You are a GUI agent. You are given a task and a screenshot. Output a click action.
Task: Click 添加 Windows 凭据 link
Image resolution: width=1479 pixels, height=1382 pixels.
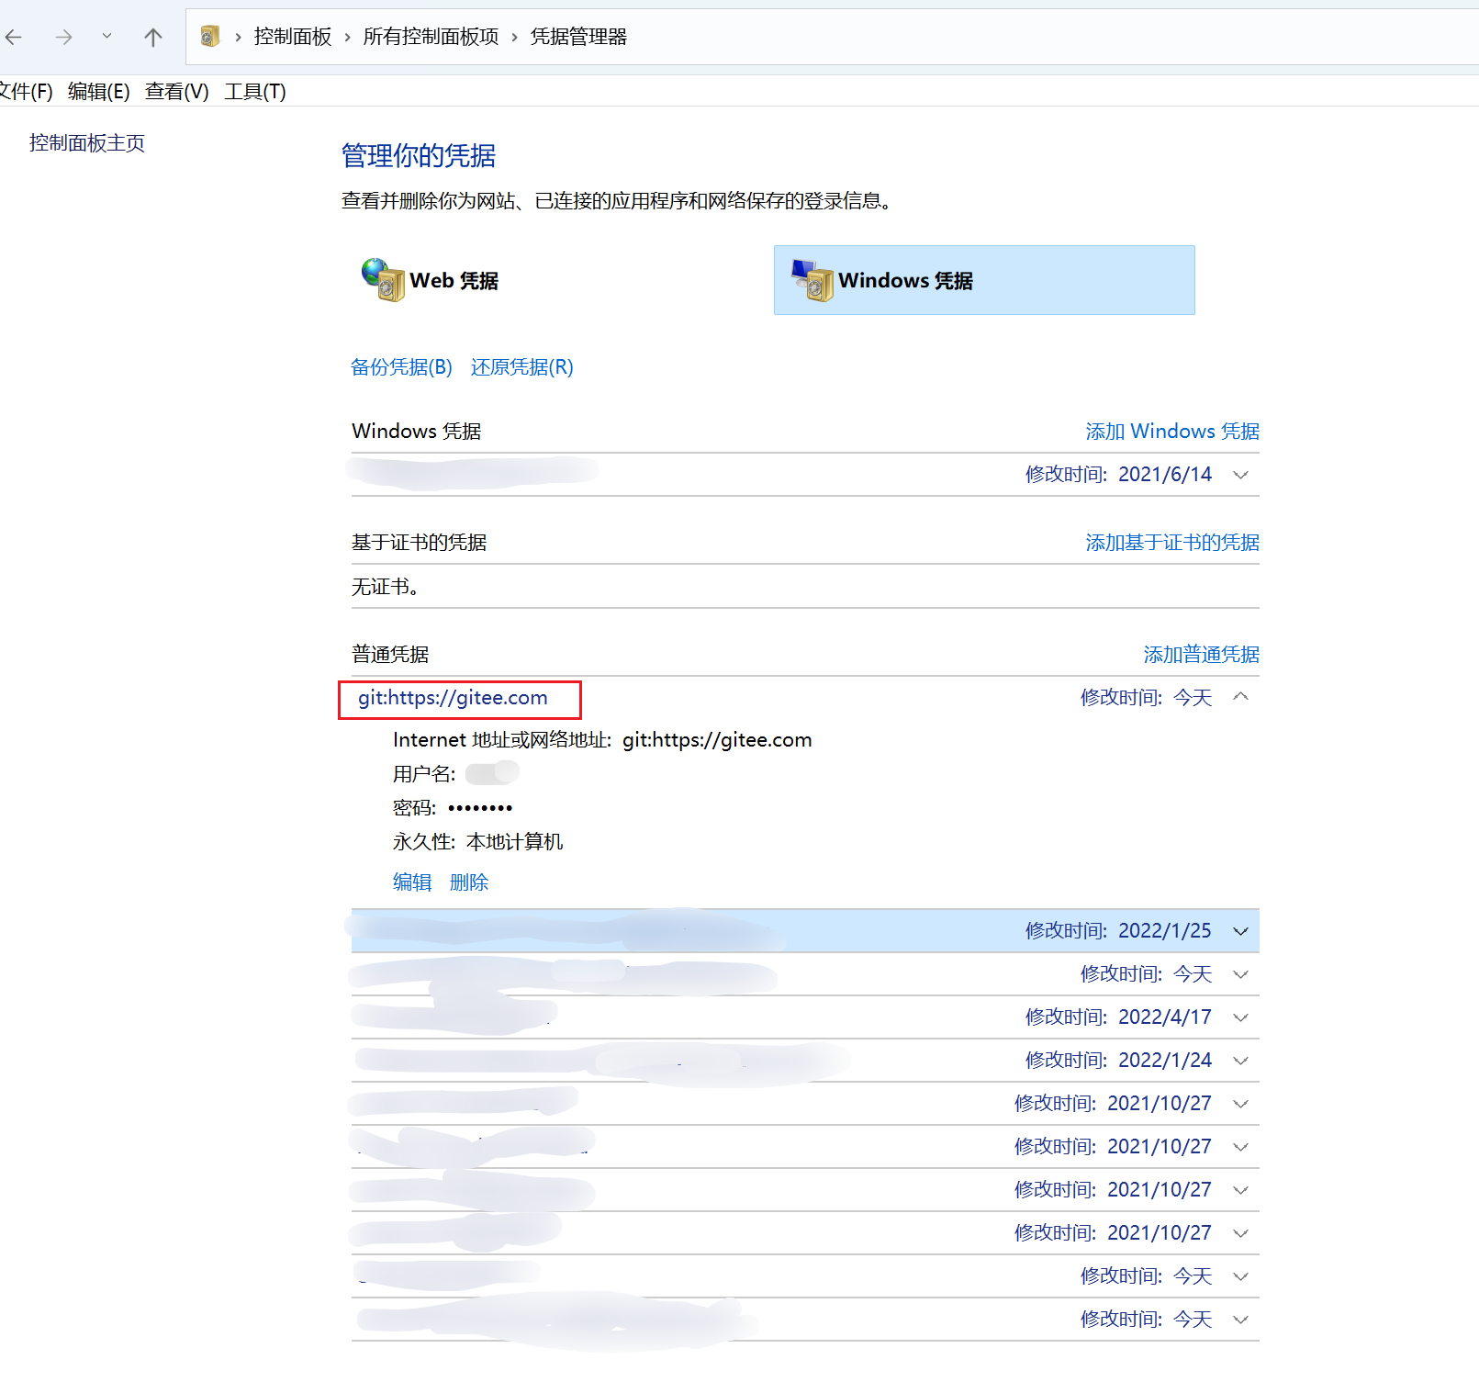coord(1171,432)
